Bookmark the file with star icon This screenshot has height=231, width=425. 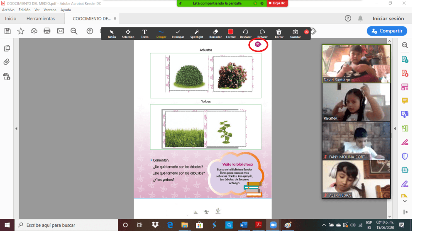coord(20,31)
